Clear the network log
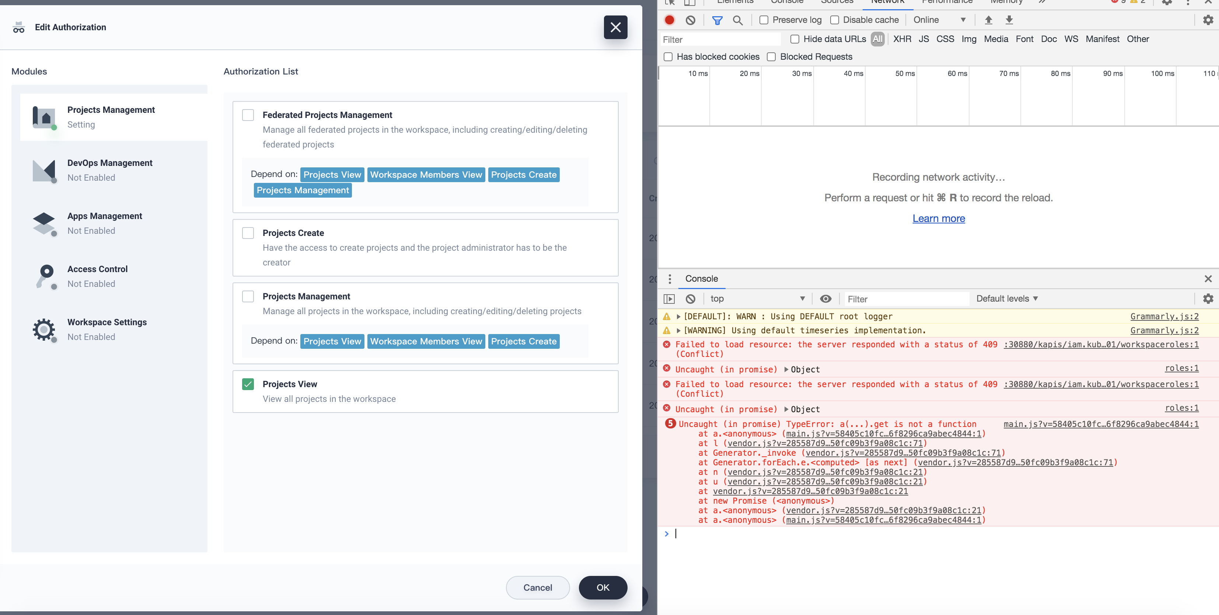Image resolution: width=1219 pixels, height=615 pixels. point(691,20)
